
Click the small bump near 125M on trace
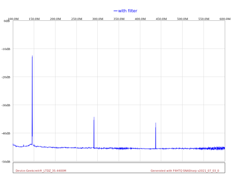pyautogui.click(x=24, y=145)
